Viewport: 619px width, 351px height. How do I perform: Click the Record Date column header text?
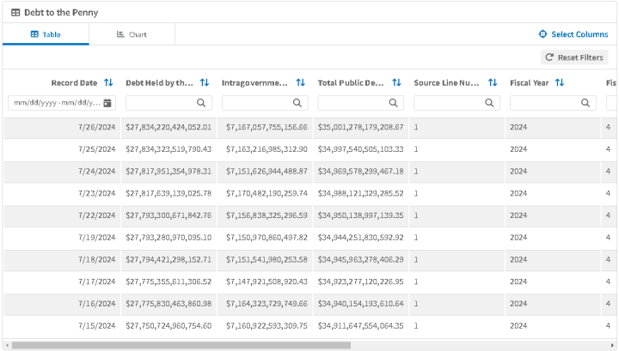coord(74,82)
